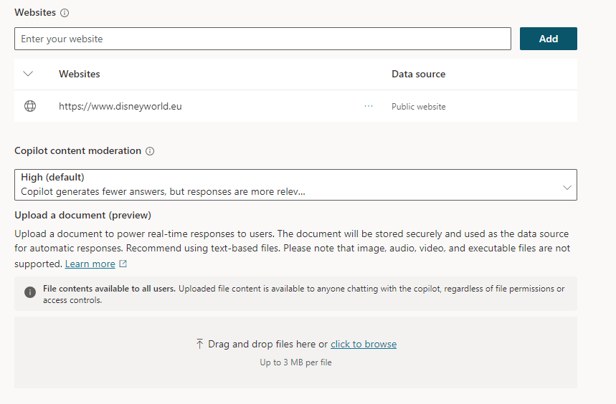Open the Learn more link
Image resolution: width=616 pixels, height=404 pixels.
pyautogui.click(x=90, y=264)
